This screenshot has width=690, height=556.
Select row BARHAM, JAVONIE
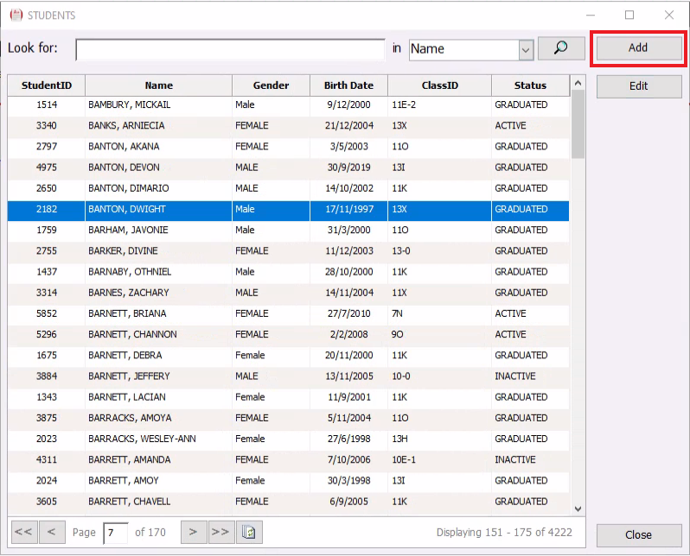288,231
